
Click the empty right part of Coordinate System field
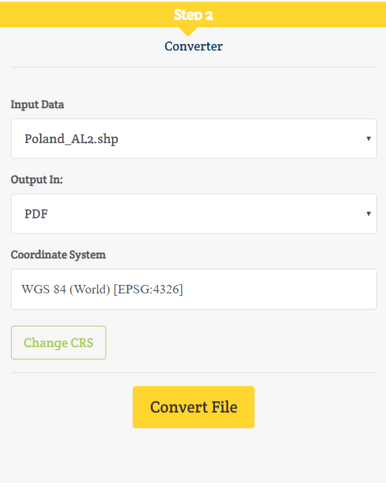coord(280,289)
